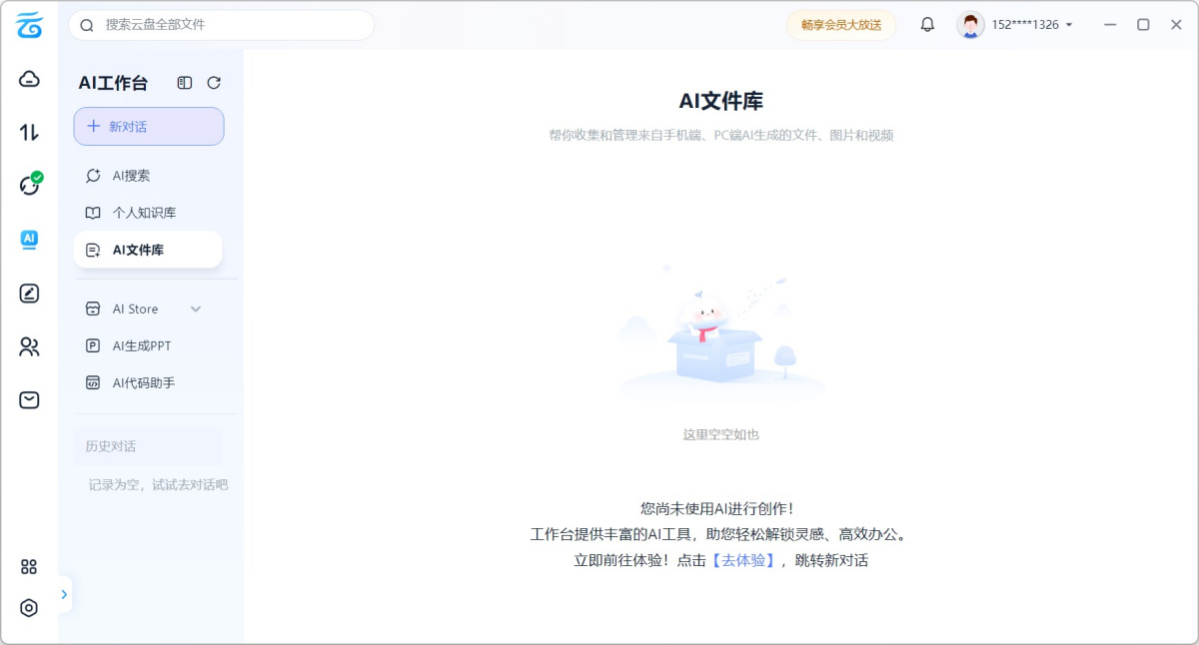Open 个人知识库 from the sidebar menu
Viewport: 1199px width, 645px height.
click(144, 212)
